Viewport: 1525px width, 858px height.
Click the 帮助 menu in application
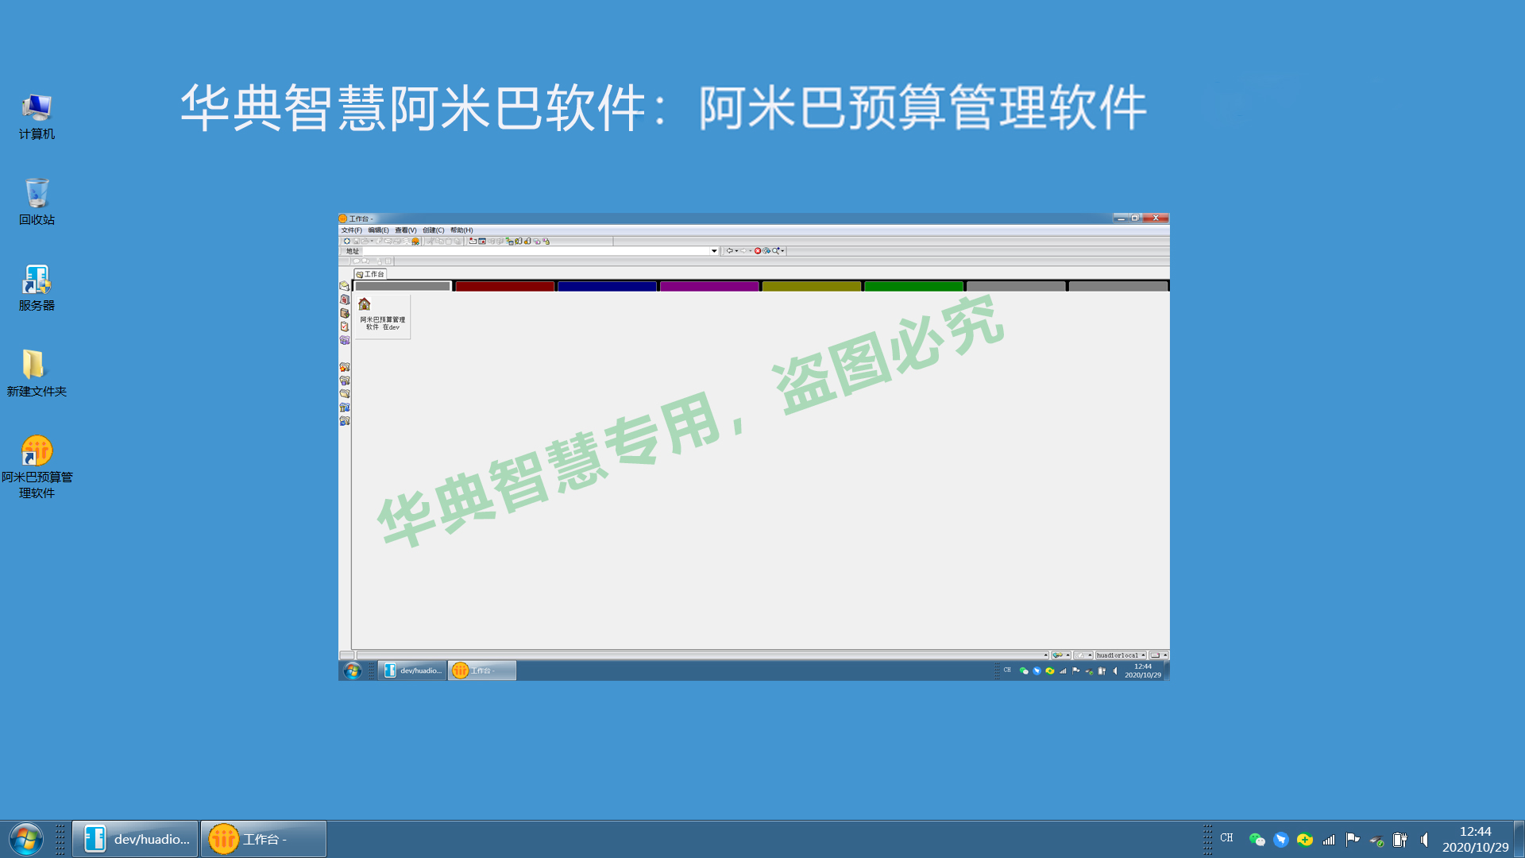tap(461, 230)
